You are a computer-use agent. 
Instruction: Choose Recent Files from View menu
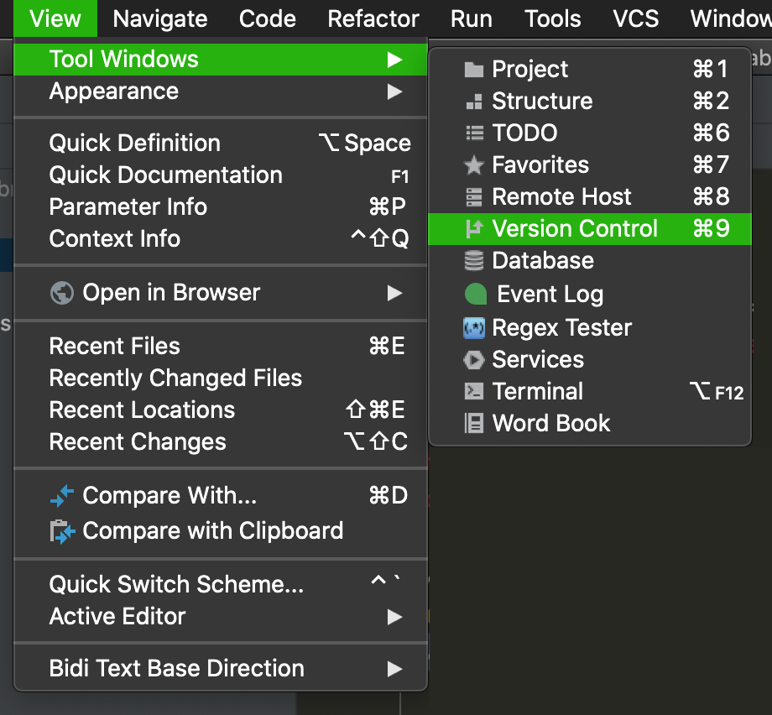pos(115,347)
